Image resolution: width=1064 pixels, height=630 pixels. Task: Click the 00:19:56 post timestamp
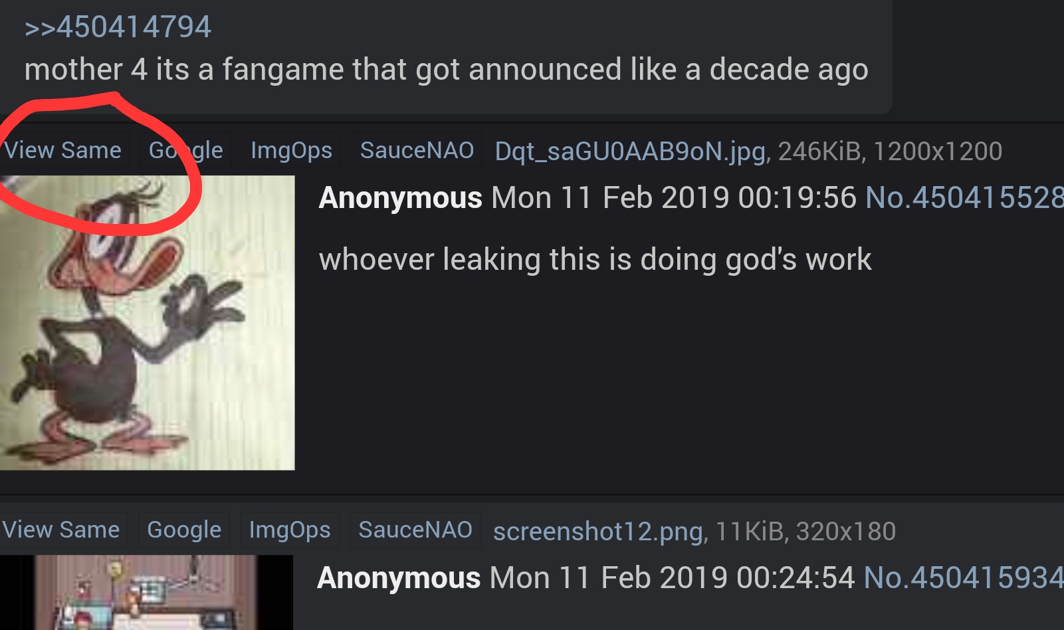coord(674,198)
